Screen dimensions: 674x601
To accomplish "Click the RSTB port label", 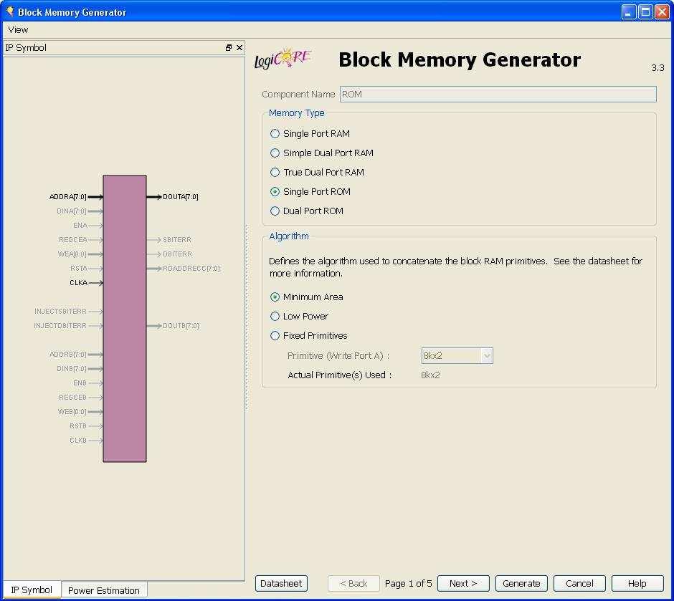I will [78, 425].
